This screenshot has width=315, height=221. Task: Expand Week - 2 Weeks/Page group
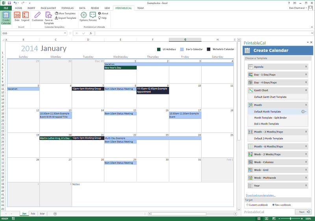click(306, 154)
